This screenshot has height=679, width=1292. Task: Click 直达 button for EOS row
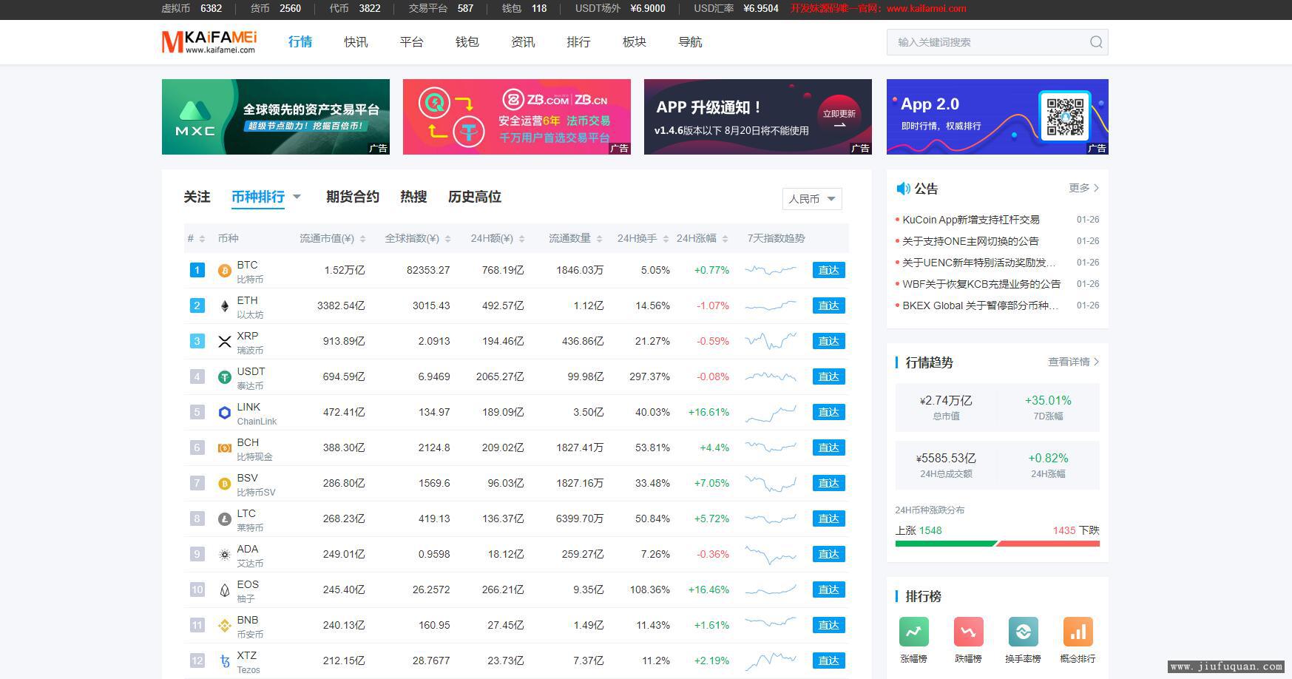(828, 590)
